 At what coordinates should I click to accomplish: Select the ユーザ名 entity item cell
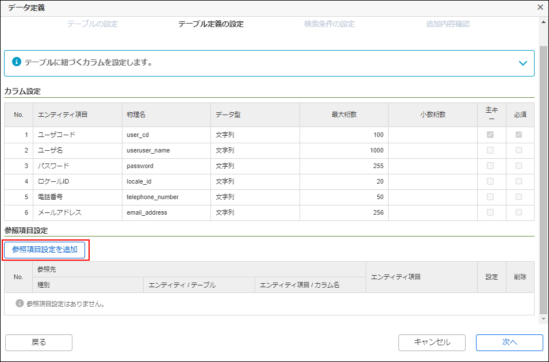pos(78,150)
